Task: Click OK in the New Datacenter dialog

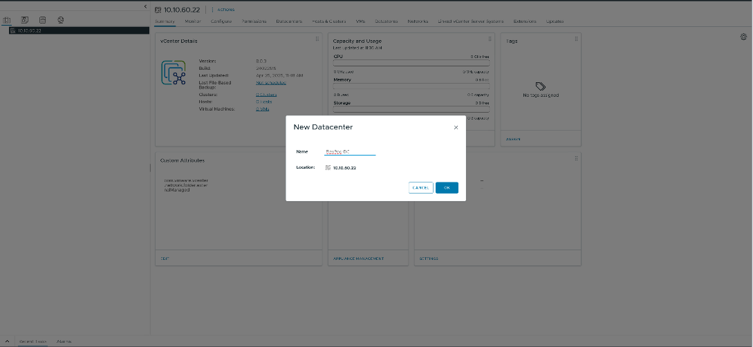Action: tap(447, 187)
